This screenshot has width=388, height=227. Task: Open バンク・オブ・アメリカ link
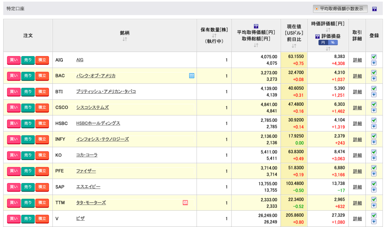96,76
